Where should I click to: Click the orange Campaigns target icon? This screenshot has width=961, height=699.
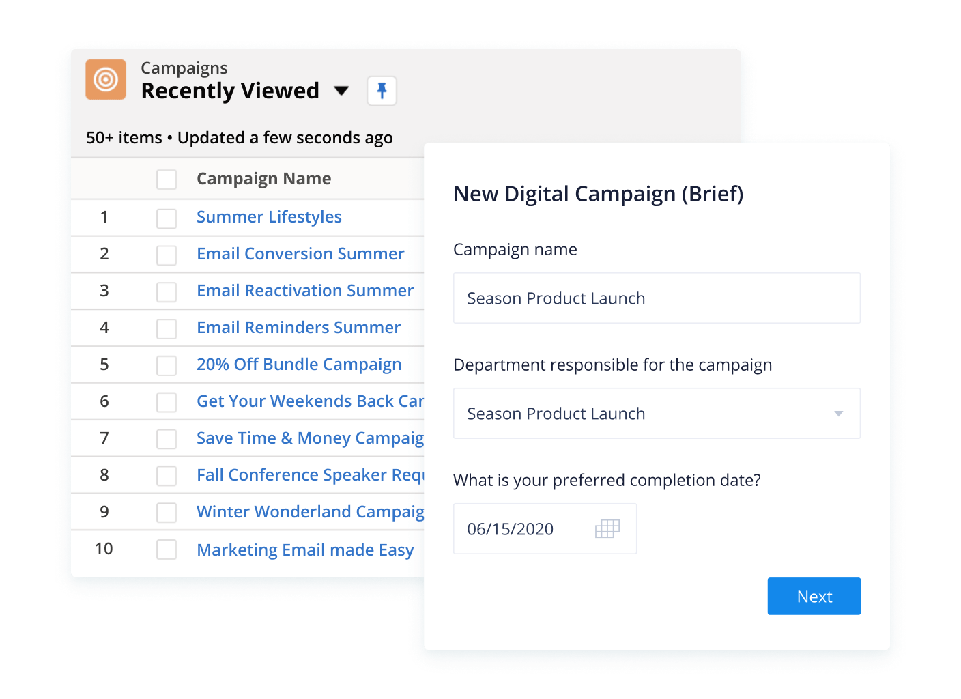(106, 80)
